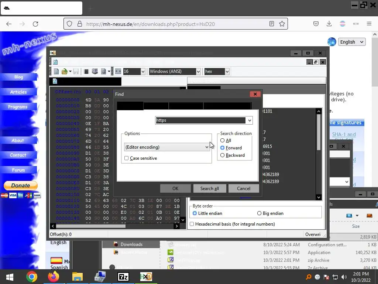
Task: Click Search all in the Find dialog
Action: click(210, 188)
